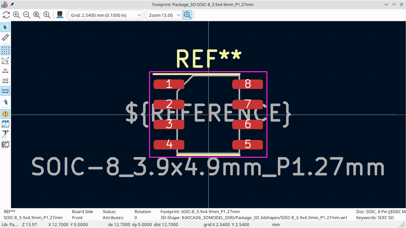Toggle automatic zoom on footprint change
The image size is (406, 228).
pos(187,15)
